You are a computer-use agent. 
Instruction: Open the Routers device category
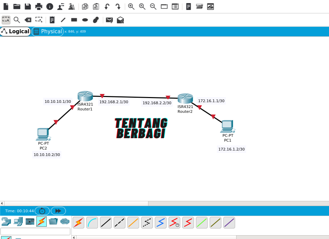(x=6, y=222)
